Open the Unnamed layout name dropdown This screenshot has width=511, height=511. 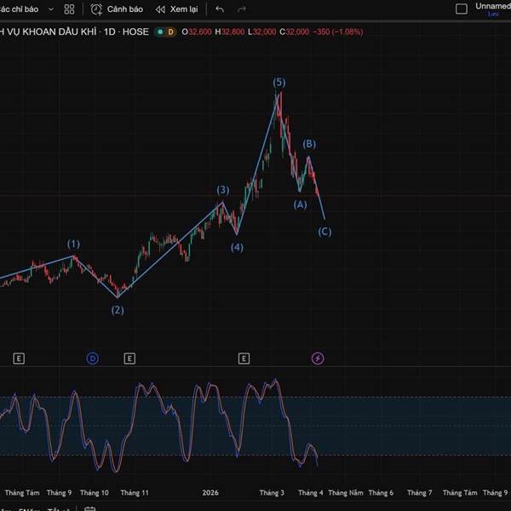[492, 7]
